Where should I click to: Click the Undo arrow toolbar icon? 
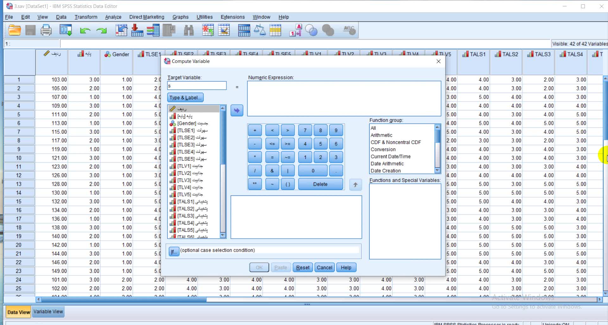click(x=85, y=30)
